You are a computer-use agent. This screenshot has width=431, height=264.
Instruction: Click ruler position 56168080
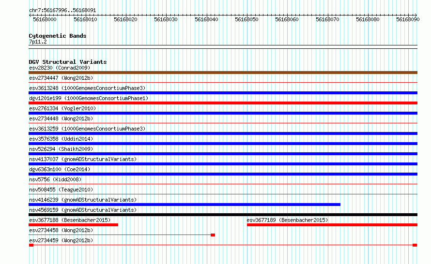pyautogui.click(x=368, y=19)
